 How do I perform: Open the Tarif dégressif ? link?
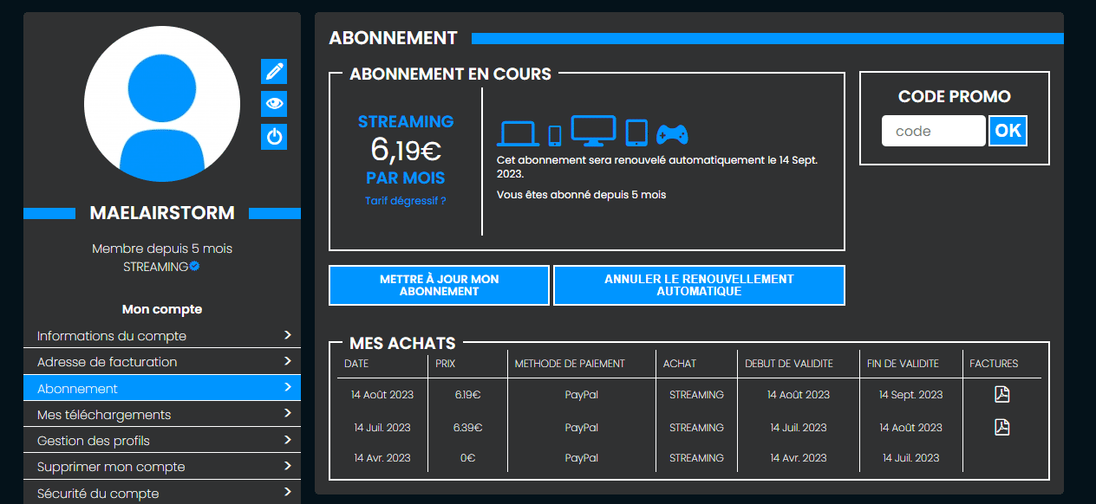pyautogui.click(x=406, y=201)
